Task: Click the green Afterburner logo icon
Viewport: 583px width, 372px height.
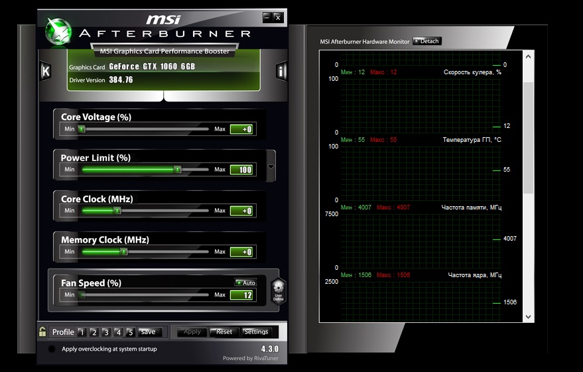Action: 58,32
